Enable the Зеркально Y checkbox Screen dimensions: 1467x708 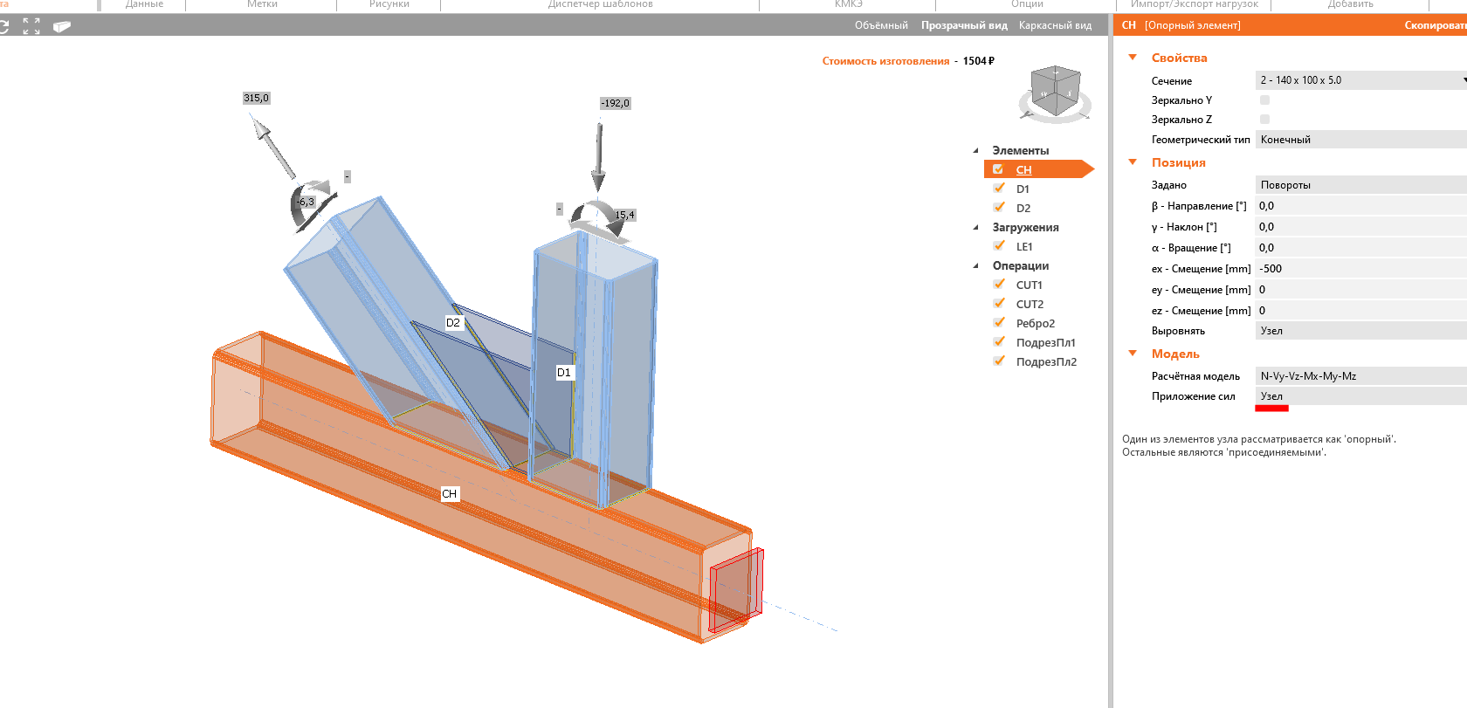point(1264,100)
